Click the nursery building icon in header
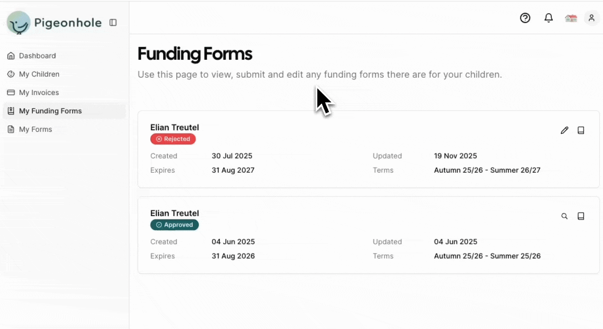The height and width of the screenshot is (329, 603). (571, 18)
